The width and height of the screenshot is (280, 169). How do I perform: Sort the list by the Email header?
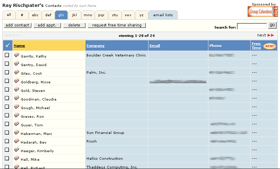coord(155,45)
